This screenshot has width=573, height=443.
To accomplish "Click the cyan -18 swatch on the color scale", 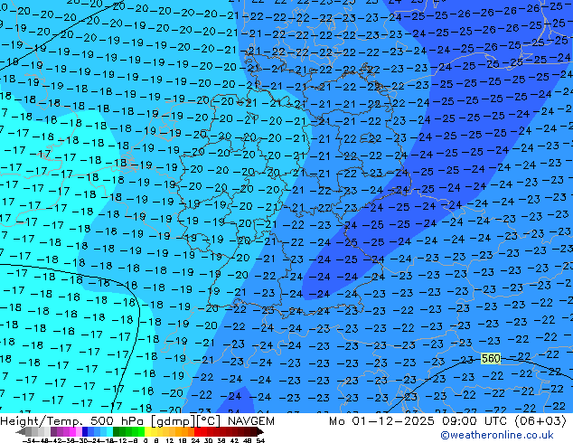I will point(110,431).
